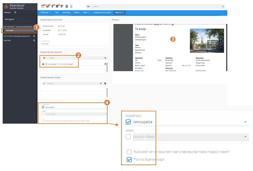
Task: Uncheck Toon bij Eigenaarslogin
Action: pyautogui.click(x=129, y=159)
